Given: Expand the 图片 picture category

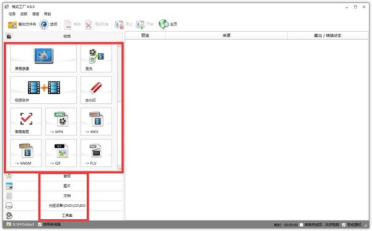Looking at the screenshot, I should [x=63, y=186].
